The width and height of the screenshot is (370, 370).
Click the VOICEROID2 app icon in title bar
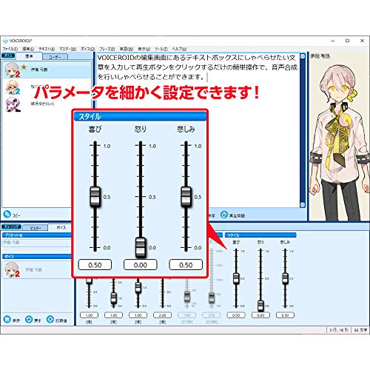tap(5, 41)
